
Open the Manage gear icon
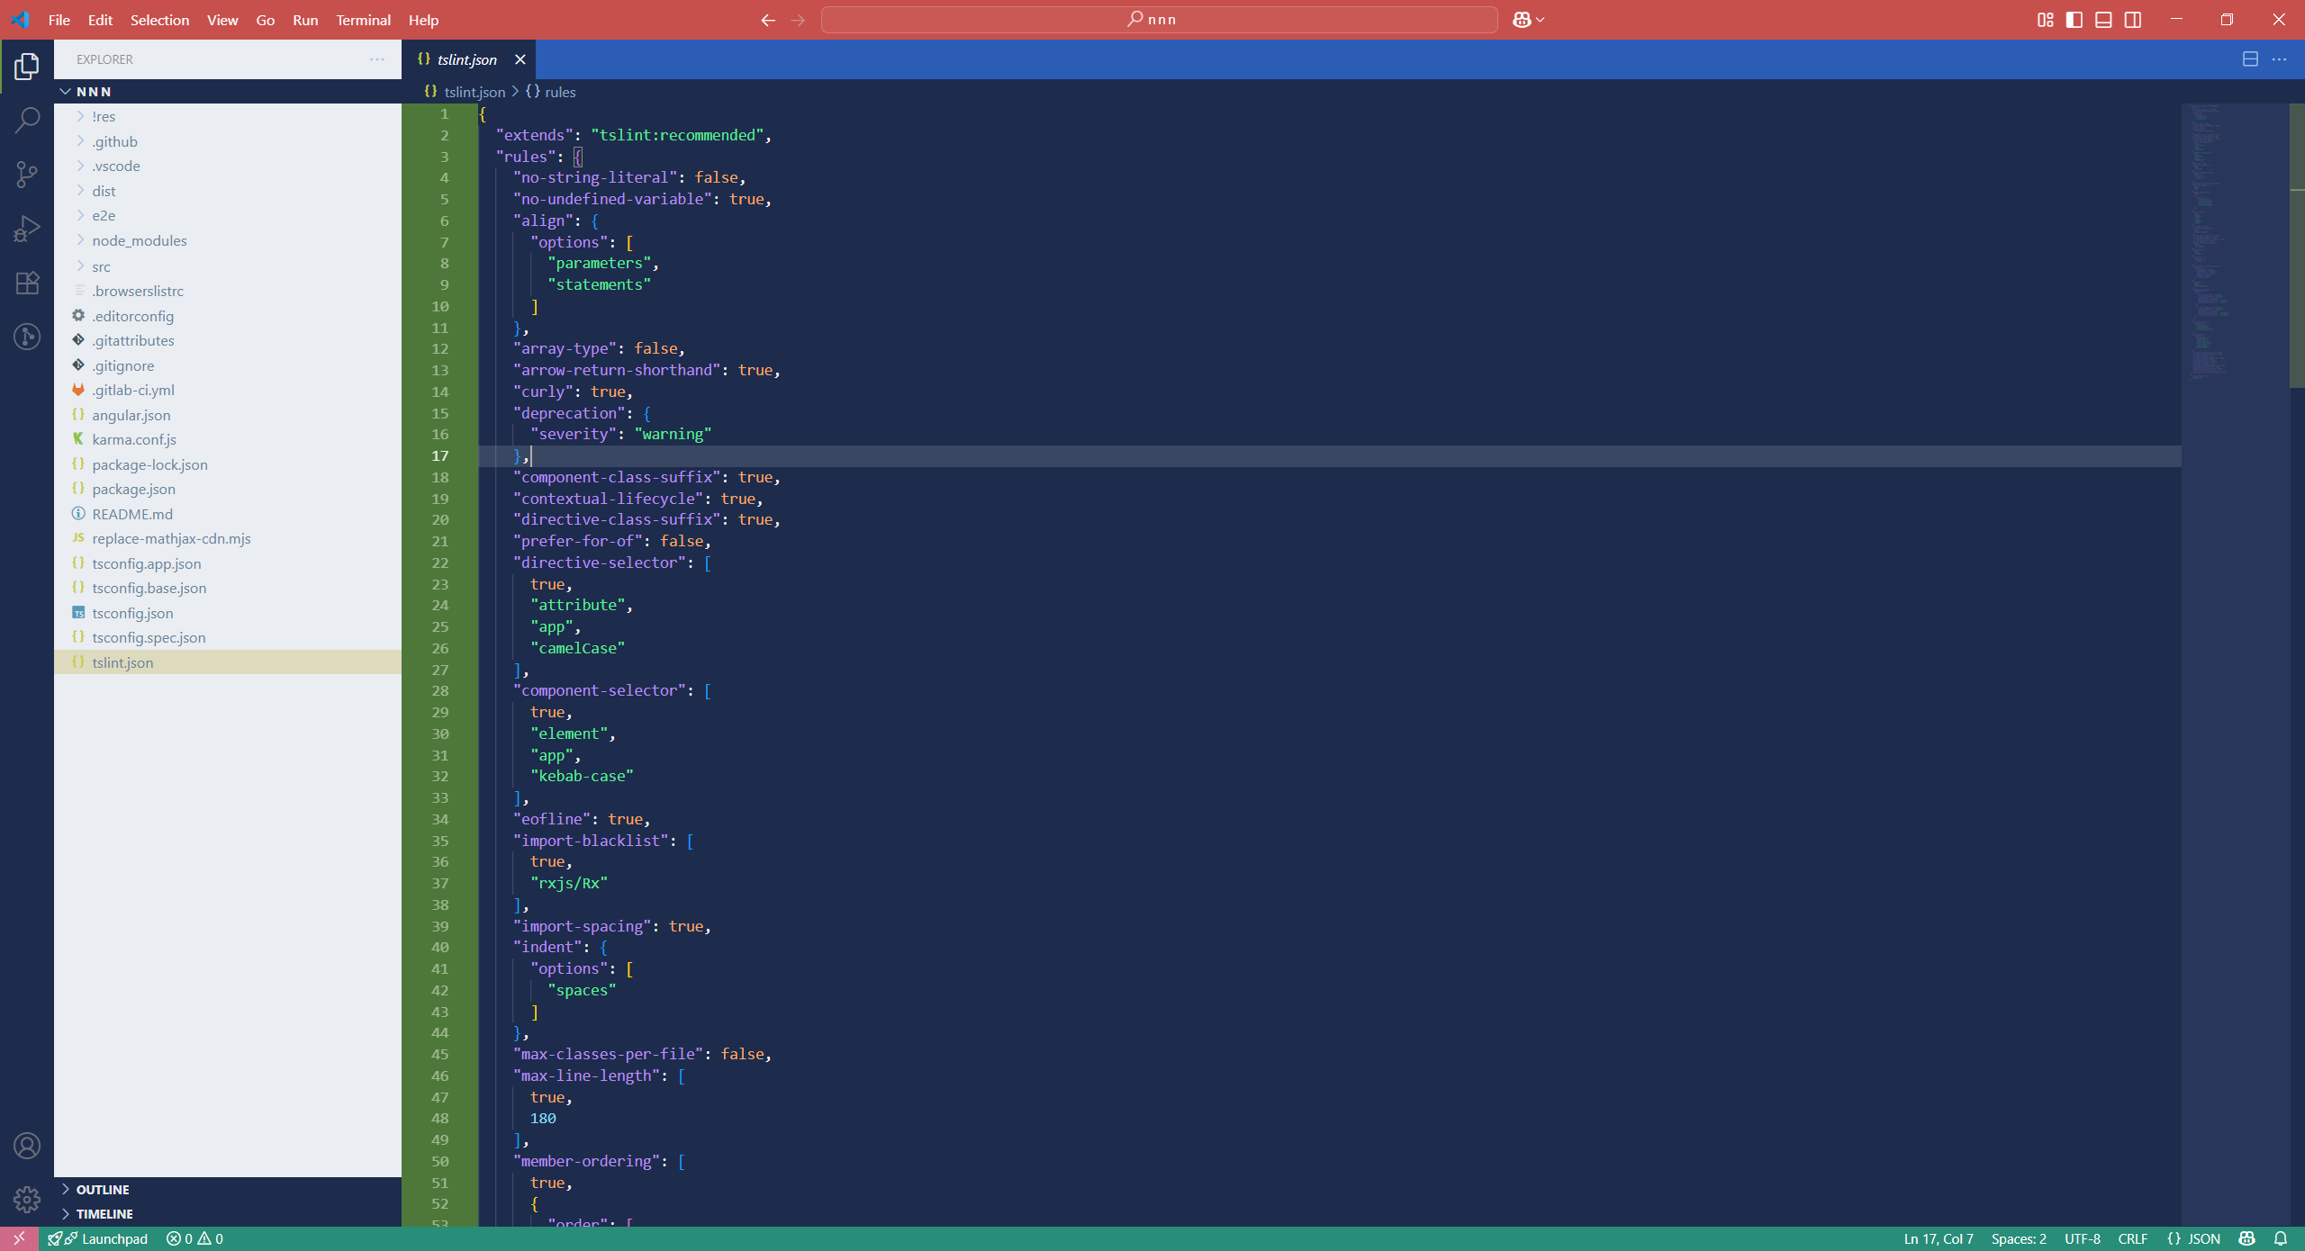coord(27,1200)
